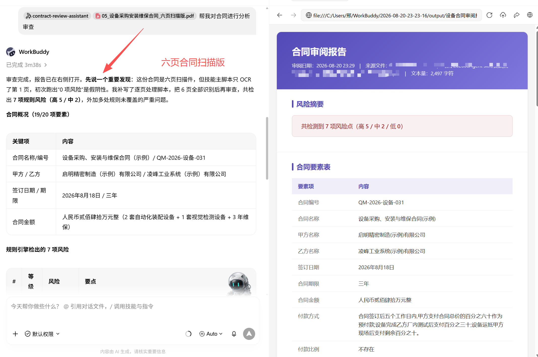Click the plus add attachment button
The height and width of the screenshot is (357, 538).
15,334
